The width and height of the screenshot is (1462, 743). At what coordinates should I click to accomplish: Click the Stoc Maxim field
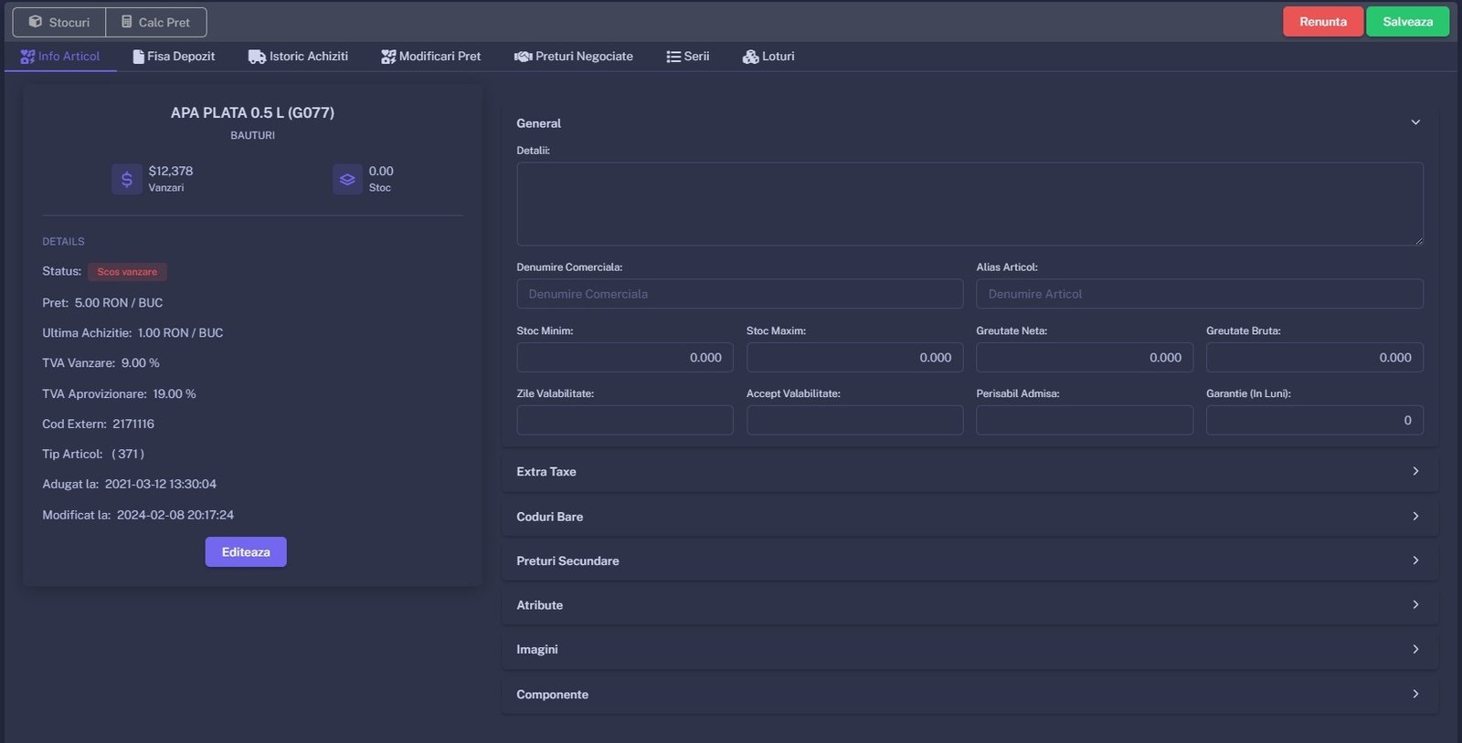point(854,357)
